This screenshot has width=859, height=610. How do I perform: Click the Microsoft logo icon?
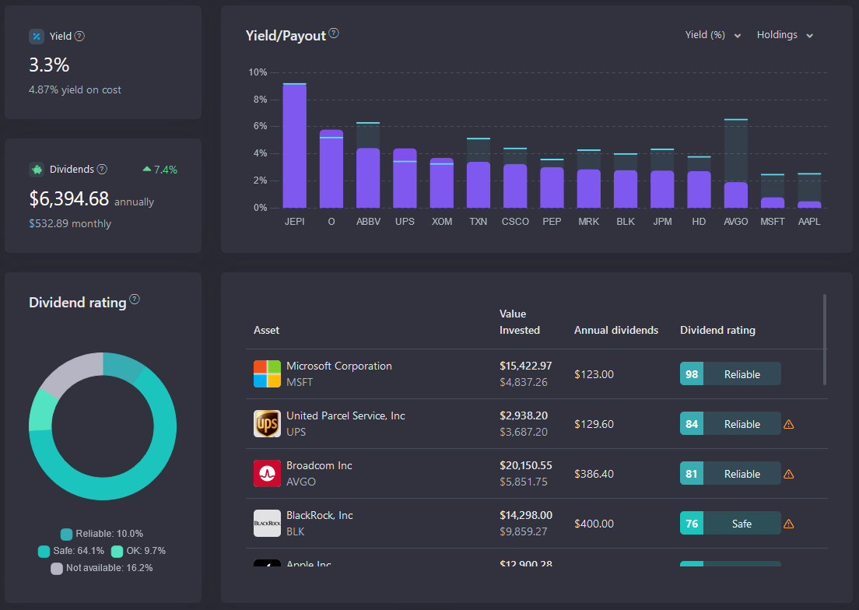[x=267, y=374]
